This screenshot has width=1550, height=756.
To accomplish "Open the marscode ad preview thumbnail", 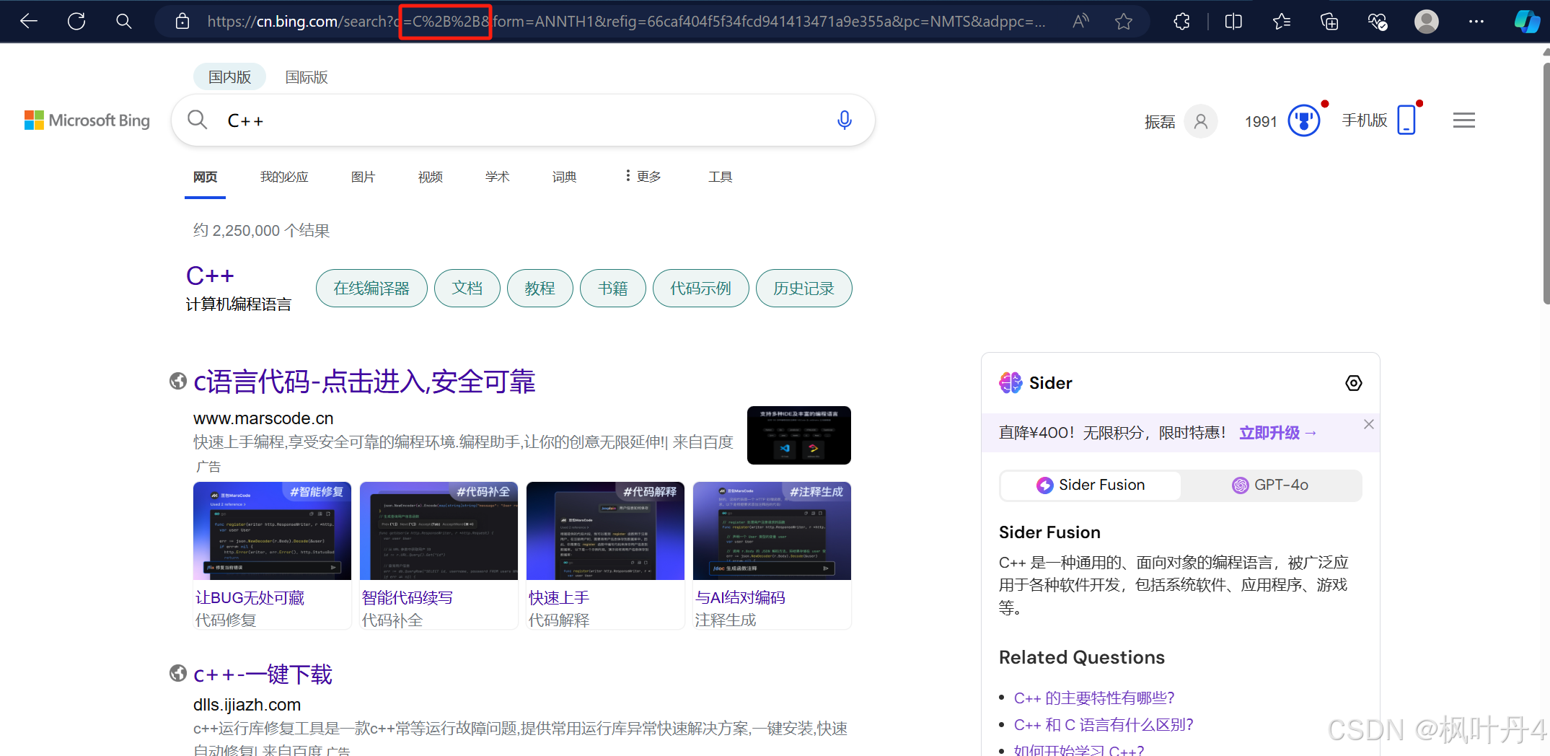I will click(x=799, y=435).
